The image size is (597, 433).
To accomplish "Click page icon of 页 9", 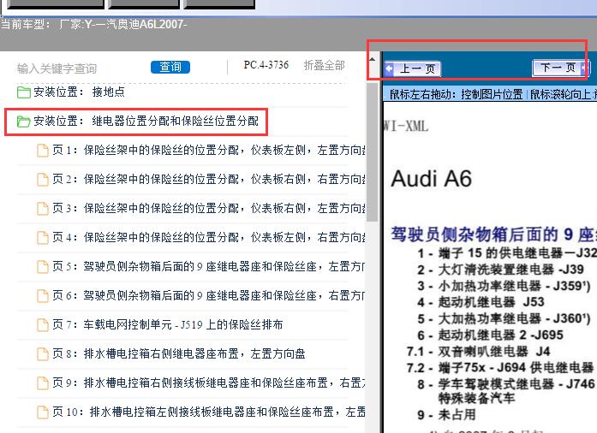I will coord(43,383).
